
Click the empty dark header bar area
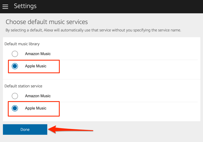coord(122,6)
